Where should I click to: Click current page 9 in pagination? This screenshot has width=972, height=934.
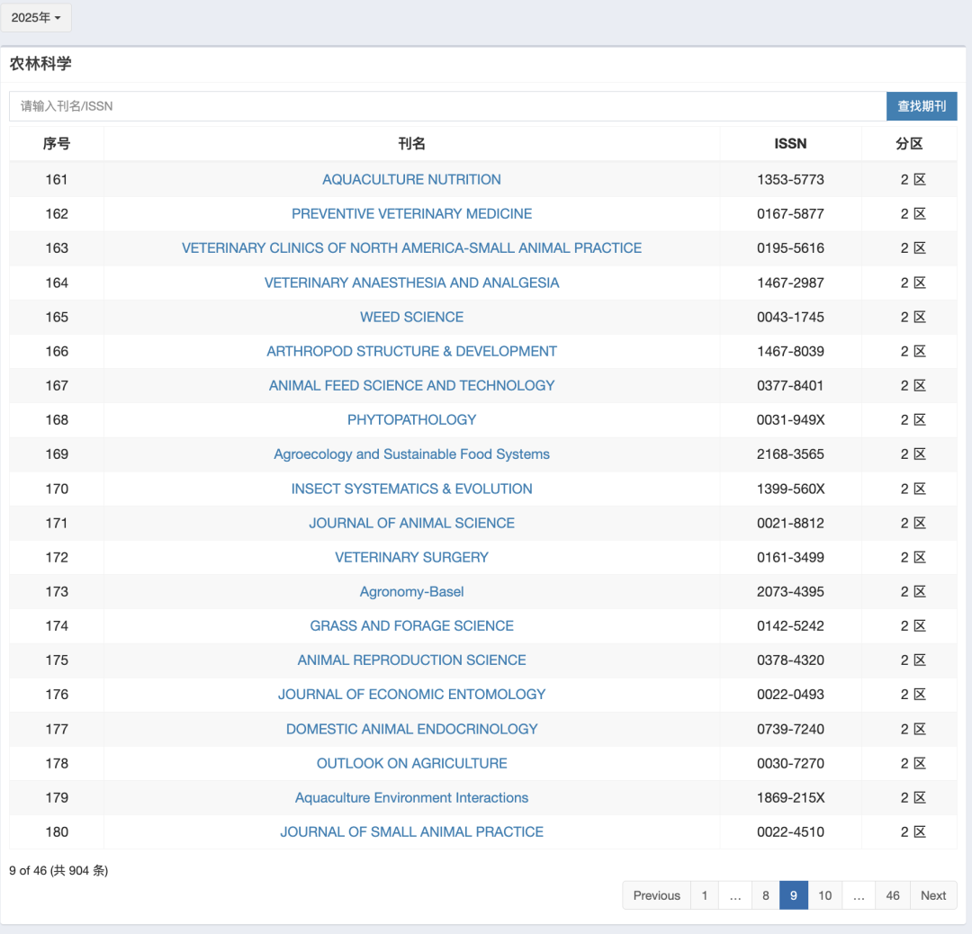[794, 895]
